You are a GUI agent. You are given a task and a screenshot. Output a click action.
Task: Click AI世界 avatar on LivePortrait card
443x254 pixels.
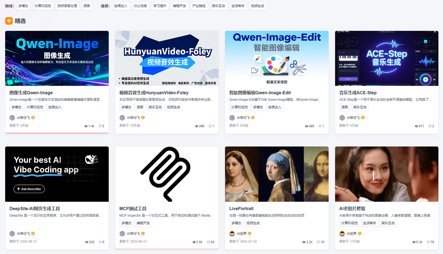click(x=232, y=234)
